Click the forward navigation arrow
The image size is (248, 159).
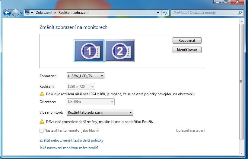point(15,13)
